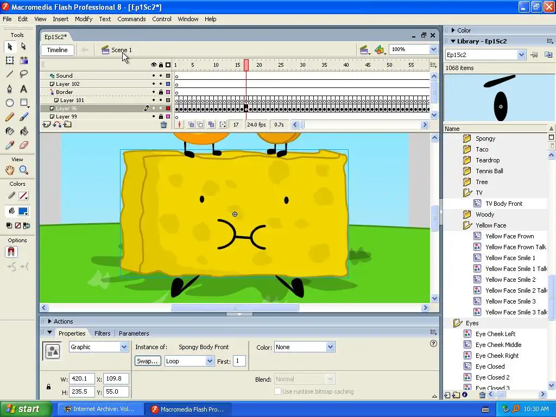
Task: Select the Pencil tool
Action: (10, 117)
